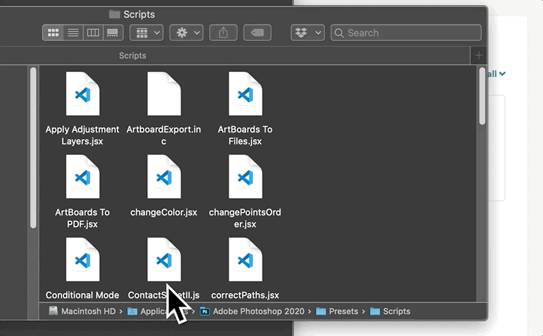Select Conditional Mode file icon
Viewport: 543px width, 336px height.
[x=83, y=260]
